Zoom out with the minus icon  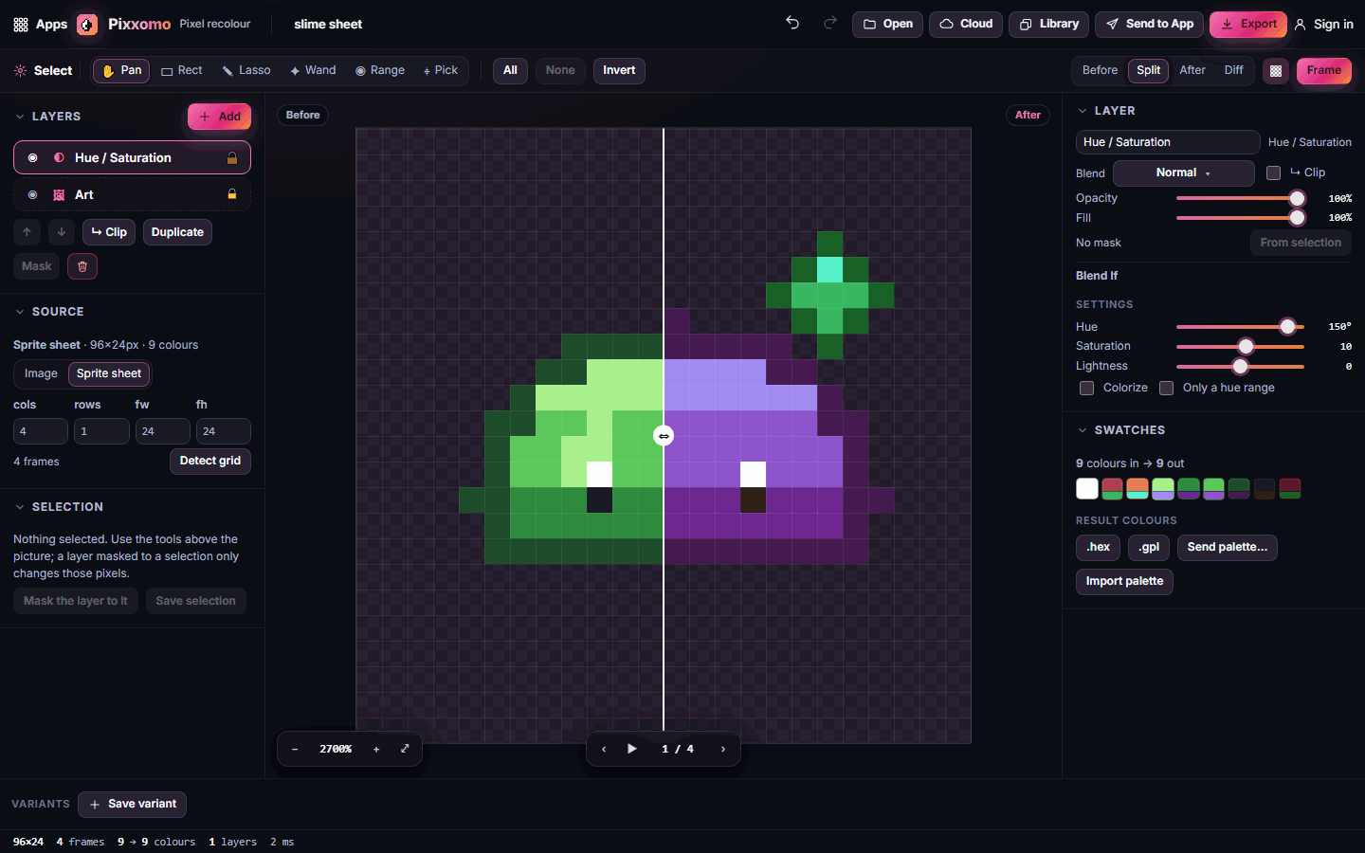[x=295, y=749]
